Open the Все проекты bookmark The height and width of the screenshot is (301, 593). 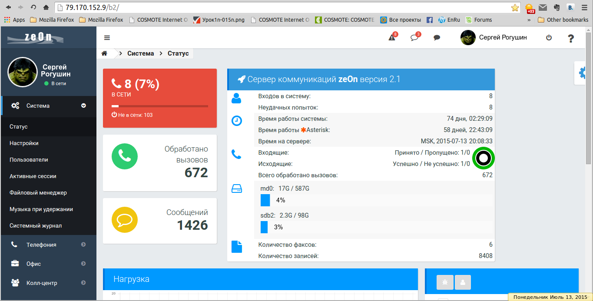[x=401, y=20]
